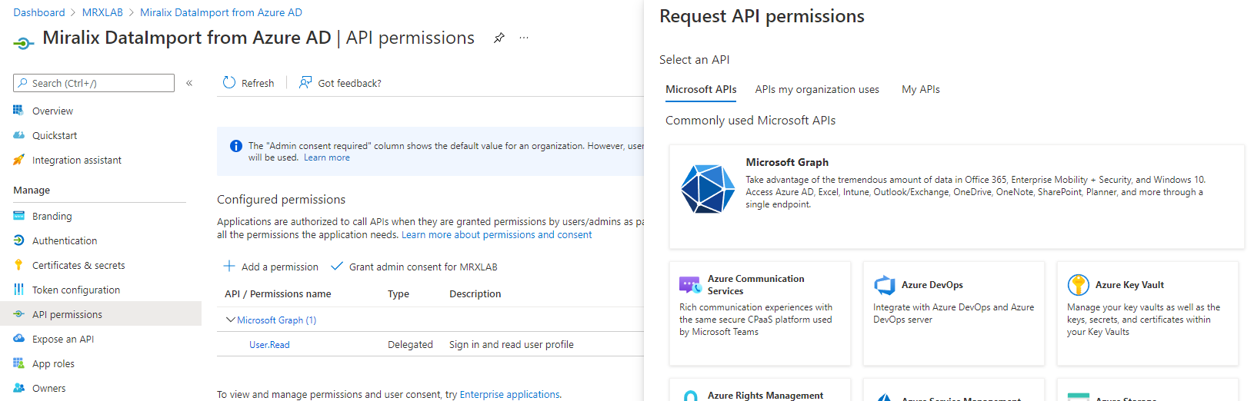This screenshot has height=401, width=1254.
Task: Focus the Search (Ctrl+/) input box
Action: tap(94, 83)
